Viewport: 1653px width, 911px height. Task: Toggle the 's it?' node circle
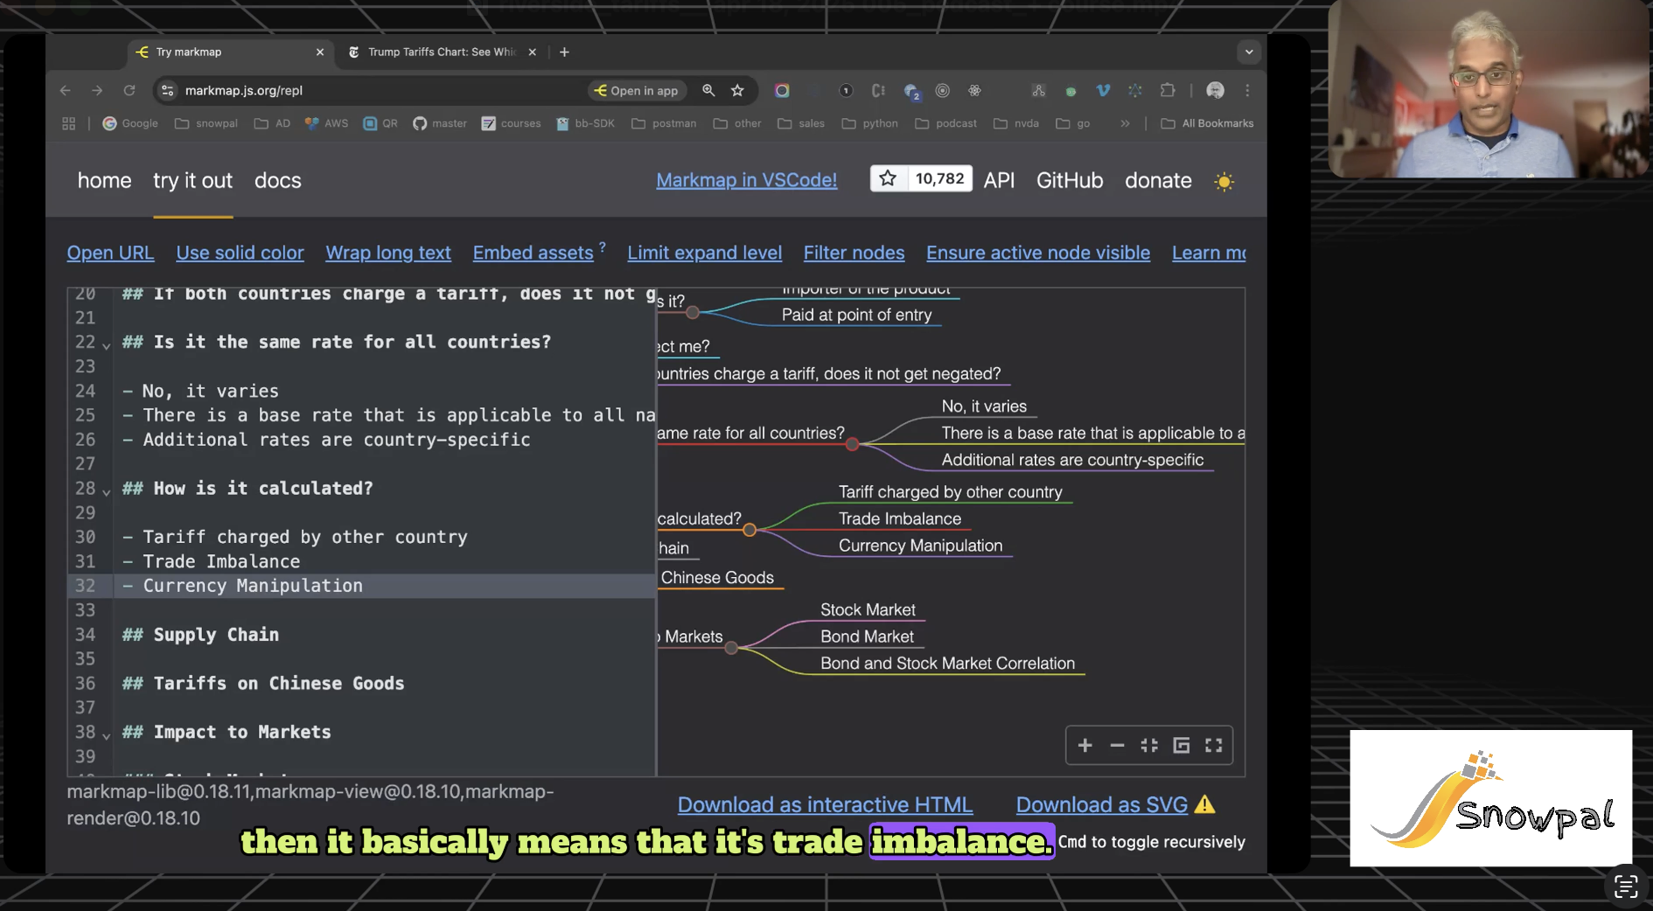693,312
